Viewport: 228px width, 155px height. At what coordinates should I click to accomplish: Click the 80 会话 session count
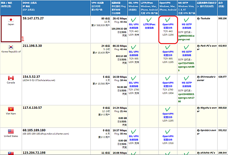(106, 19)
